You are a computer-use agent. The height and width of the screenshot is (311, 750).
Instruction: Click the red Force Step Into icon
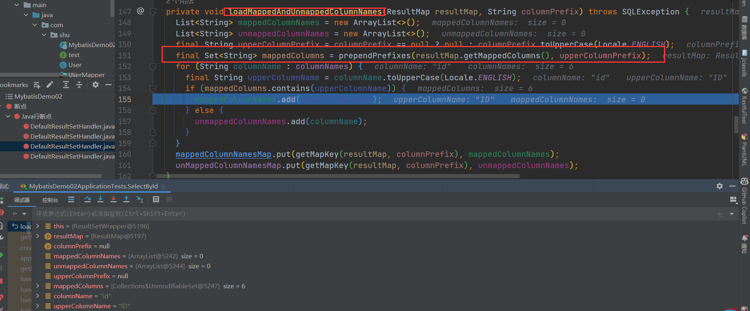click(114, 199)
